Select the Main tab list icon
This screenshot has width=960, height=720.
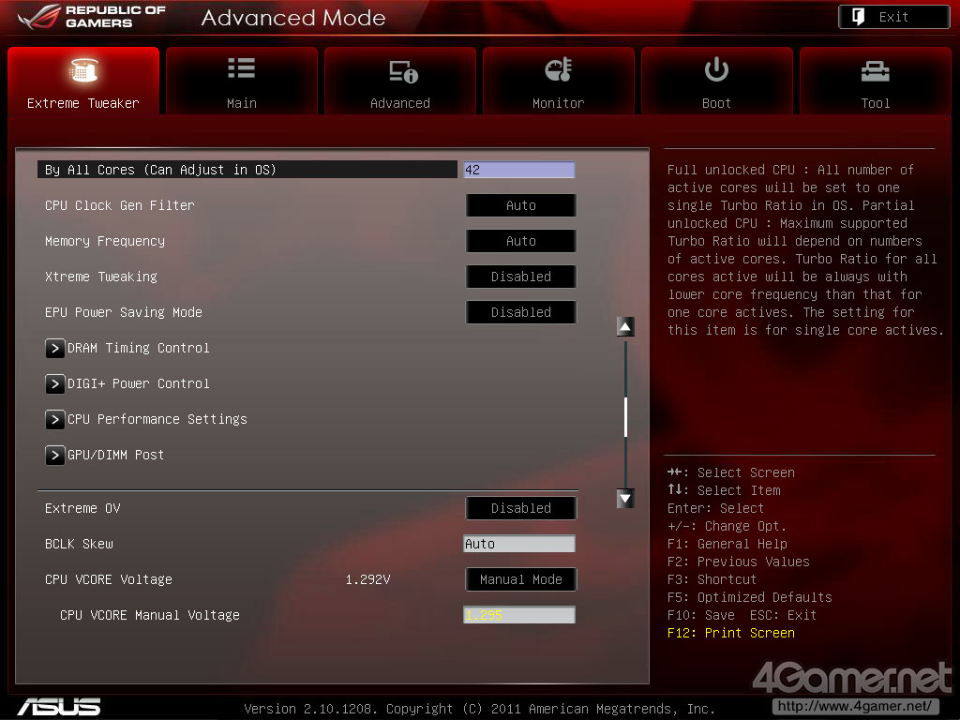coord(241,69)
